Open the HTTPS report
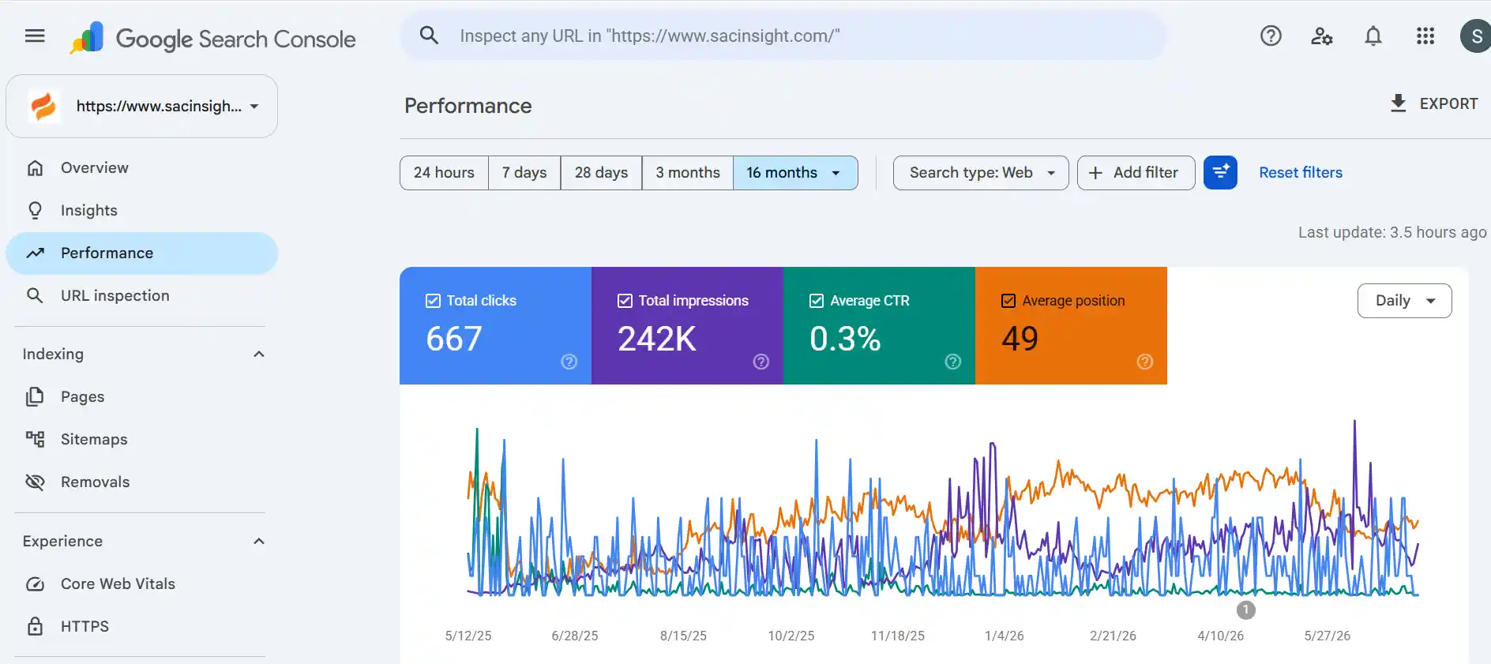 coord(142,627)
